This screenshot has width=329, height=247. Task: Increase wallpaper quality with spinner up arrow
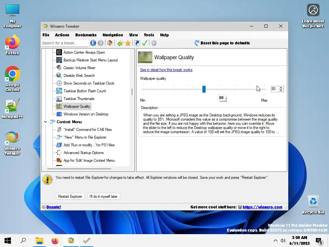pos(281,87)
